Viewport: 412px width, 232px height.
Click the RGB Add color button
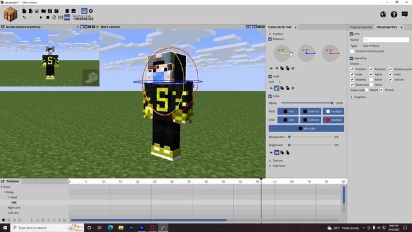(x=288, y=111)
